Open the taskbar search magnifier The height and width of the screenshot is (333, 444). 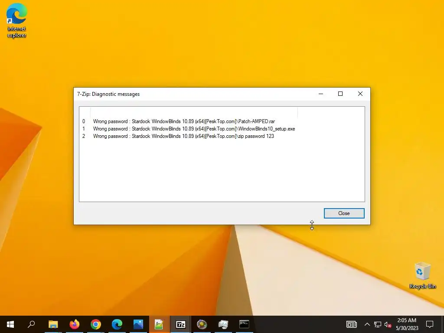31,324
